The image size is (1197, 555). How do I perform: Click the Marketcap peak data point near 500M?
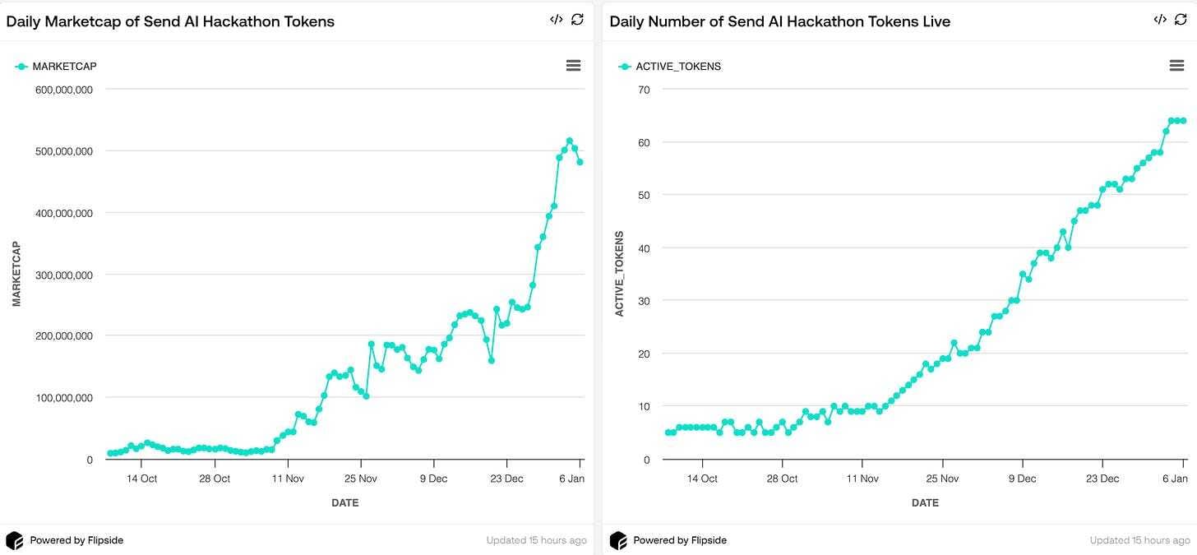click(x=569, y=141)
